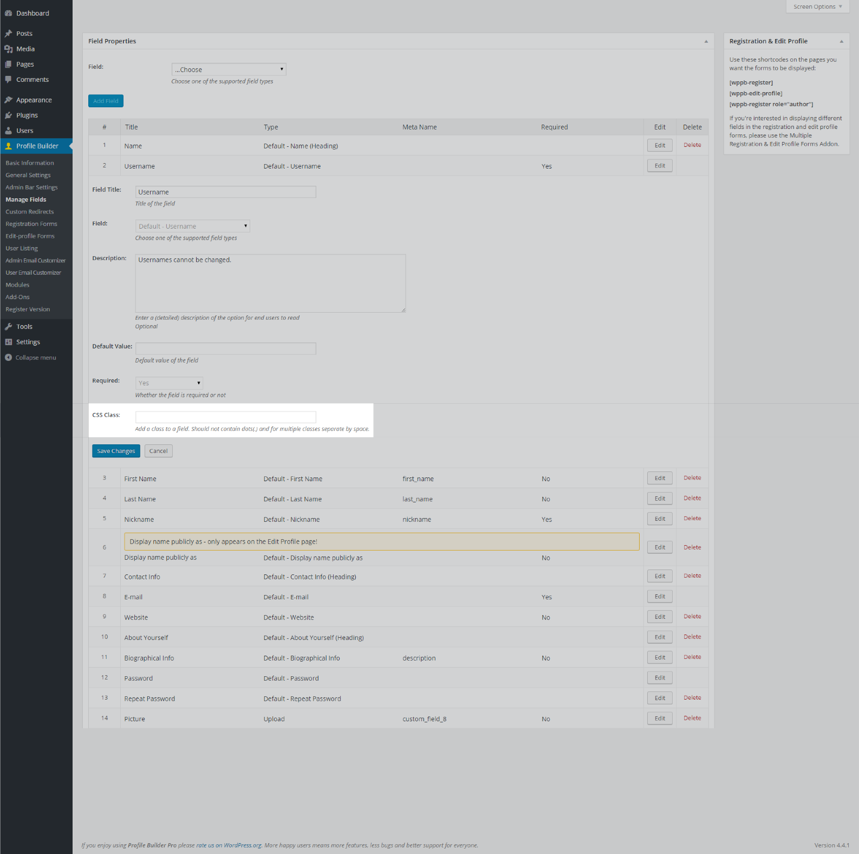This screenshot has height=854, width=859.
Task: Click Edit for Display name publicly as row
Action: 660,547
